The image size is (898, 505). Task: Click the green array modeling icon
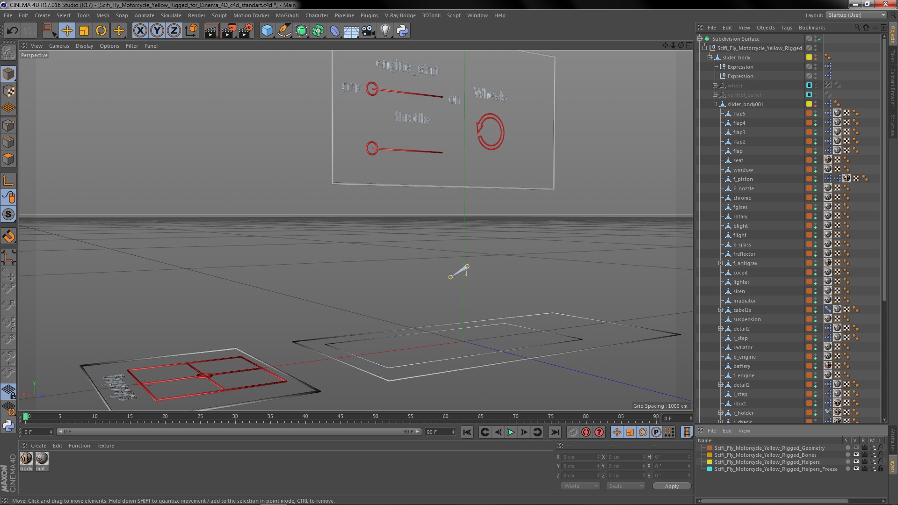coord(318,31)
